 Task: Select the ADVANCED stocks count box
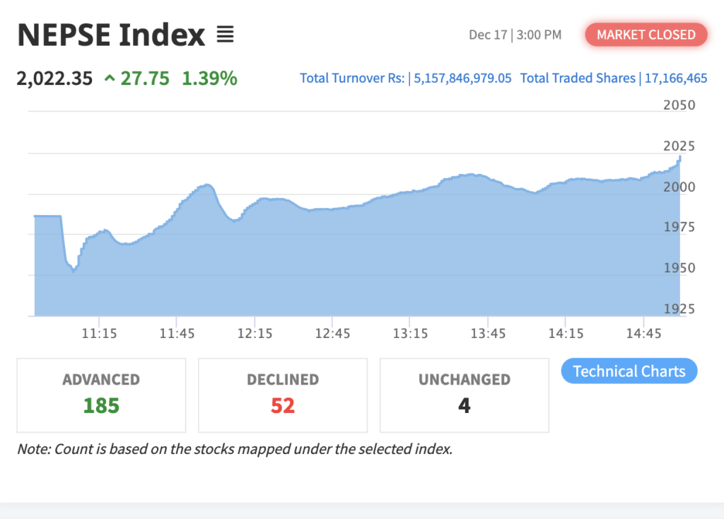pyautogui.click(x=101, y=395)
